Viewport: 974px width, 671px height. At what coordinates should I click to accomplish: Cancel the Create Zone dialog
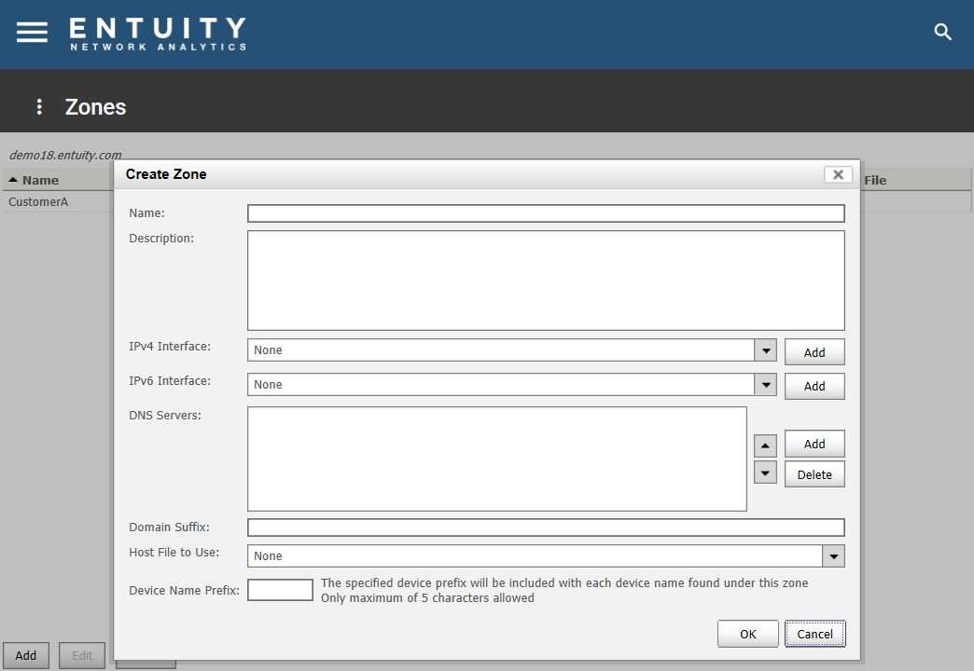point(814,633)
